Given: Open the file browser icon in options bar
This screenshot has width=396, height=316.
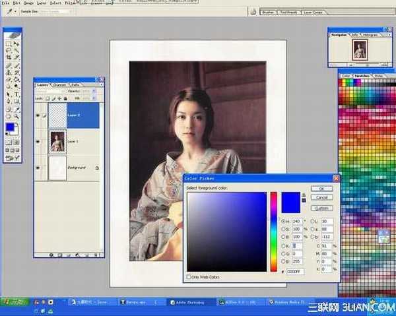Looking at the screenshot, I should 251,12.
